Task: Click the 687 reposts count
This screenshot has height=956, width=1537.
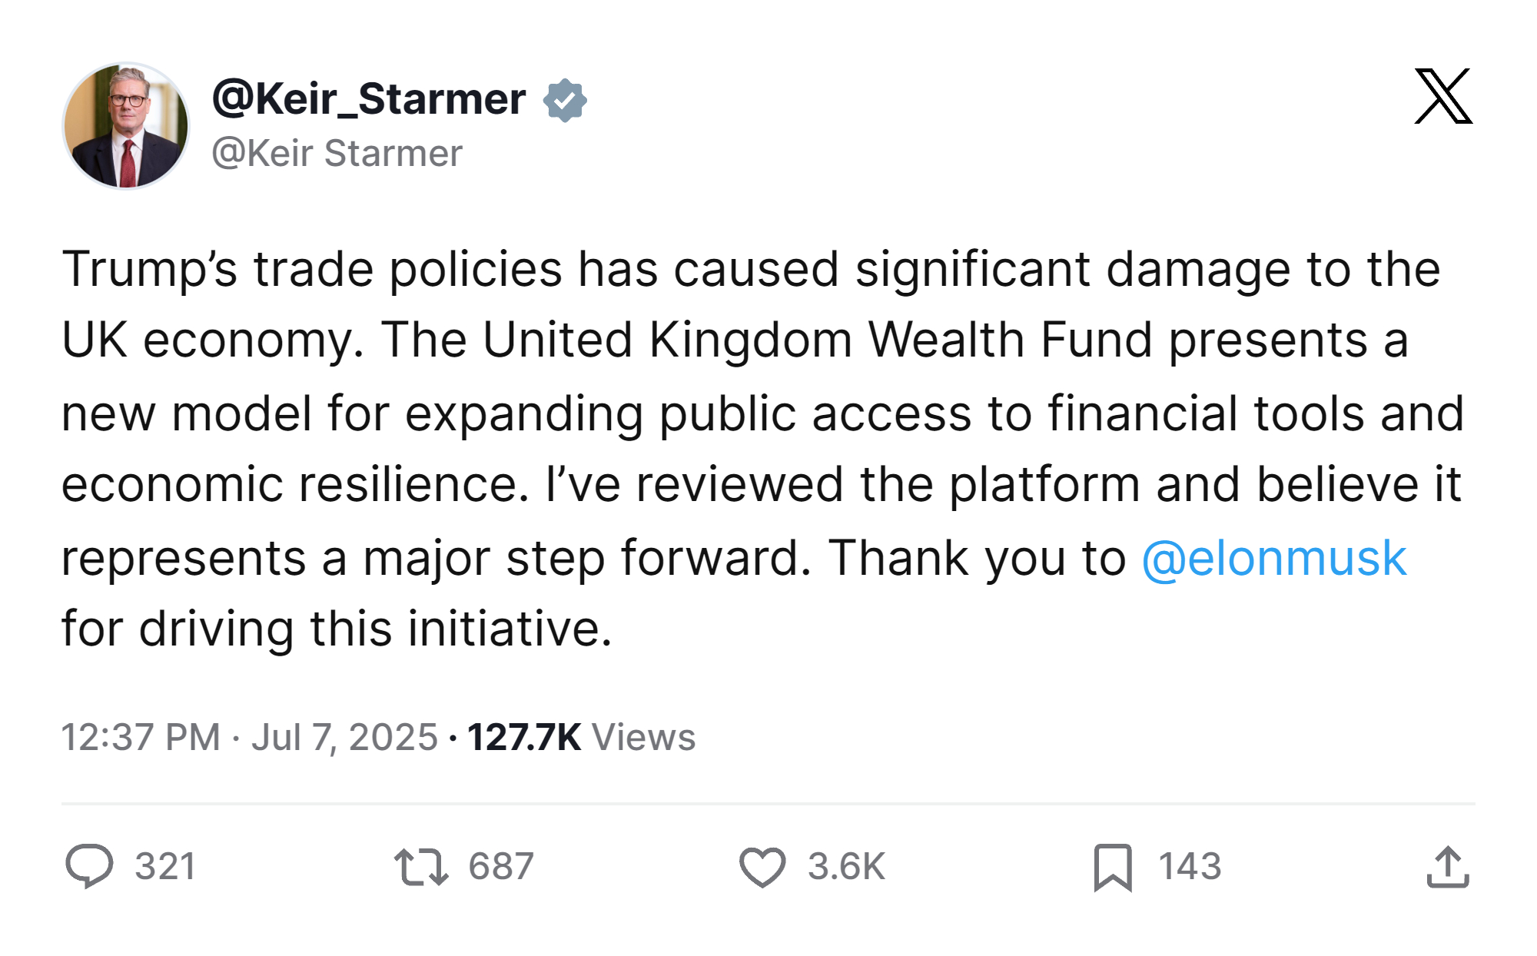Action: point(501,867)
